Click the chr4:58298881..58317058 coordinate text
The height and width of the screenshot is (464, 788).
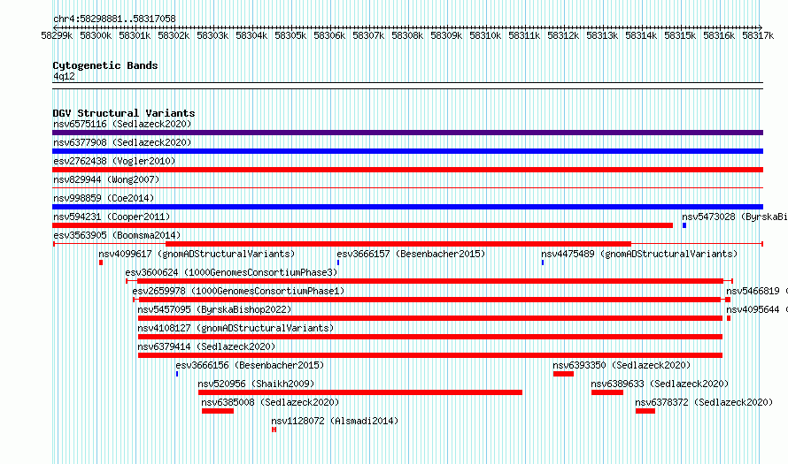114,19
